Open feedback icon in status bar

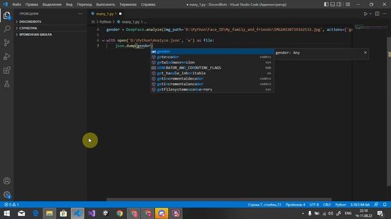pos(376,204)
